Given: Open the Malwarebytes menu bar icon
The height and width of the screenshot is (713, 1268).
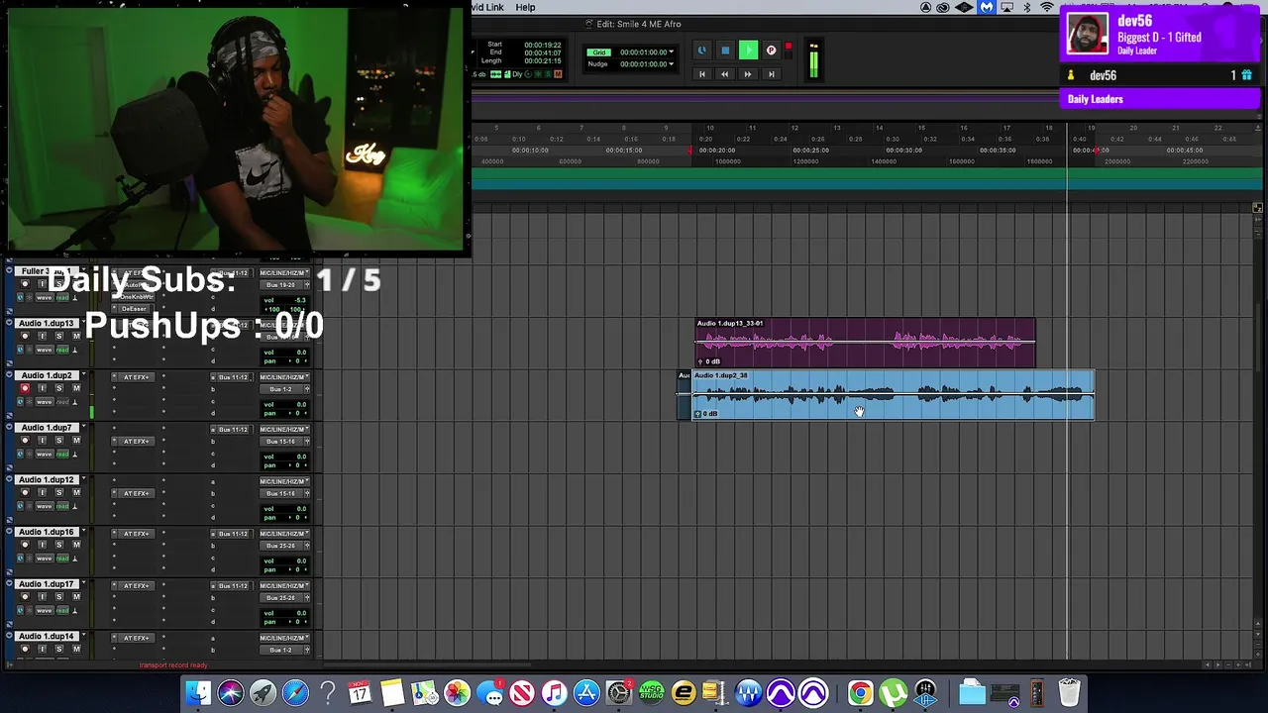Looking at the screenshot, I should tap(987, 7).
